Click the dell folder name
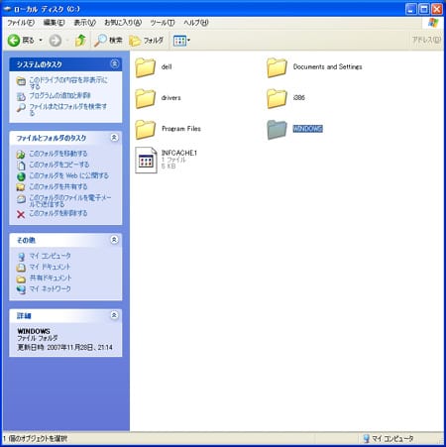446x447 pixels. (x=167, y=66)
